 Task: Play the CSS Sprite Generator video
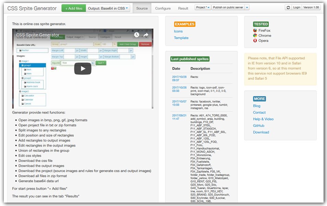click(83, 68)
